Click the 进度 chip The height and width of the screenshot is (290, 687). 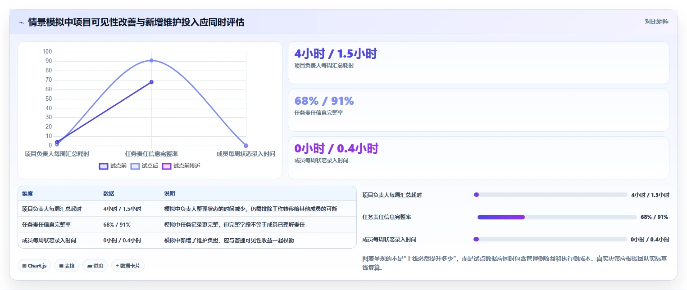tap(95, 266)
